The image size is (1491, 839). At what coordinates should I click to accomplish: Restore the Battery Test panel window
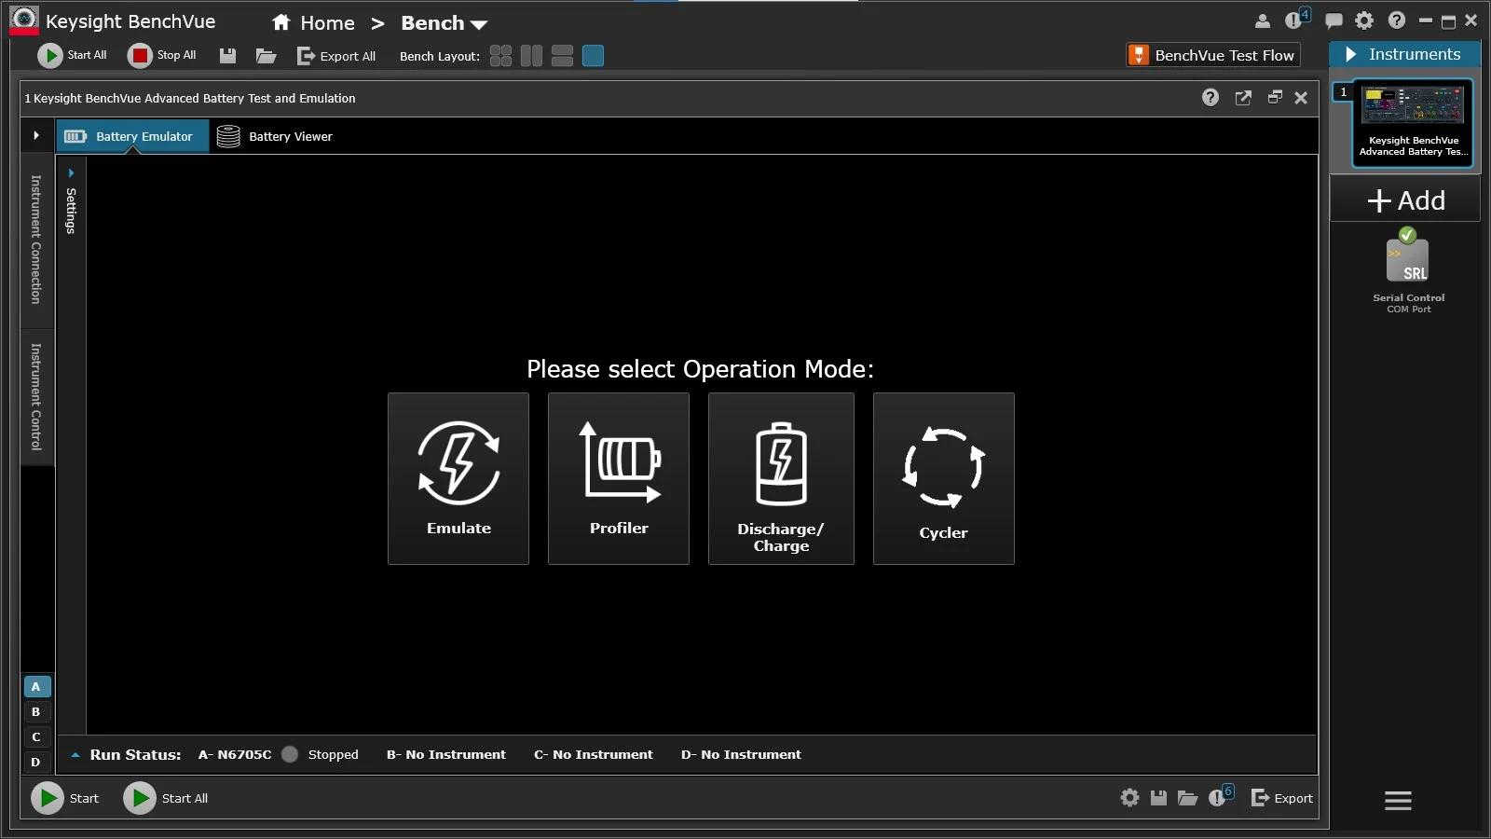[1275, 97]
